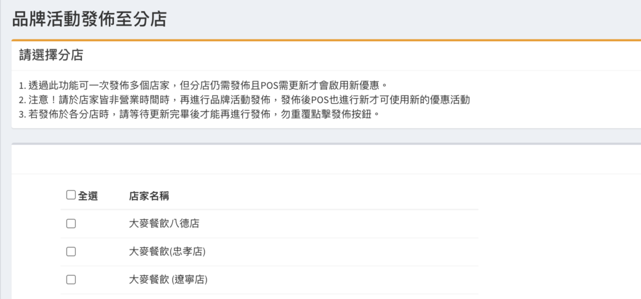641x299 pixels.
Task: Click the page title 品牌活動發佈至分店
Action: (89, 19)
